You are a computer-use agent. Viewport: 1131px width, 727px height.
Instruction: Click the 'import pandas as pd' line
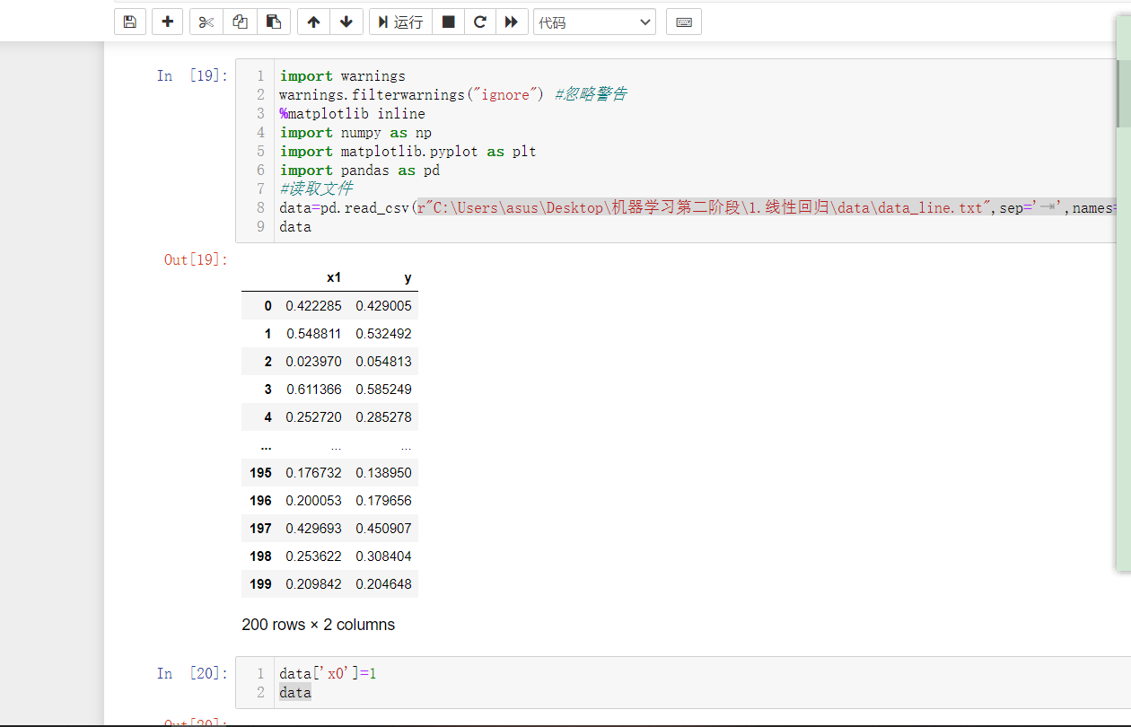[x=359, y=171]
